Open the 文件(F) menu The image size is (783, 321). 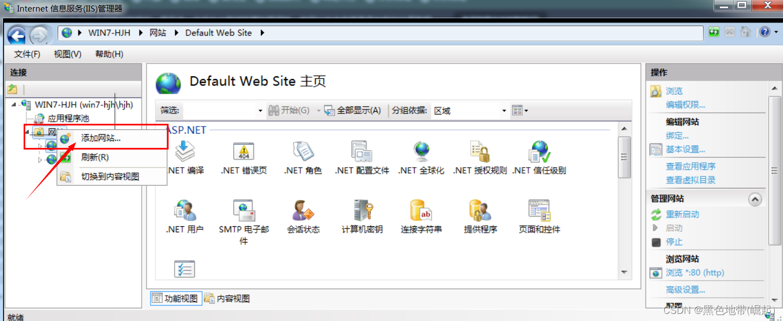[27, 54]
